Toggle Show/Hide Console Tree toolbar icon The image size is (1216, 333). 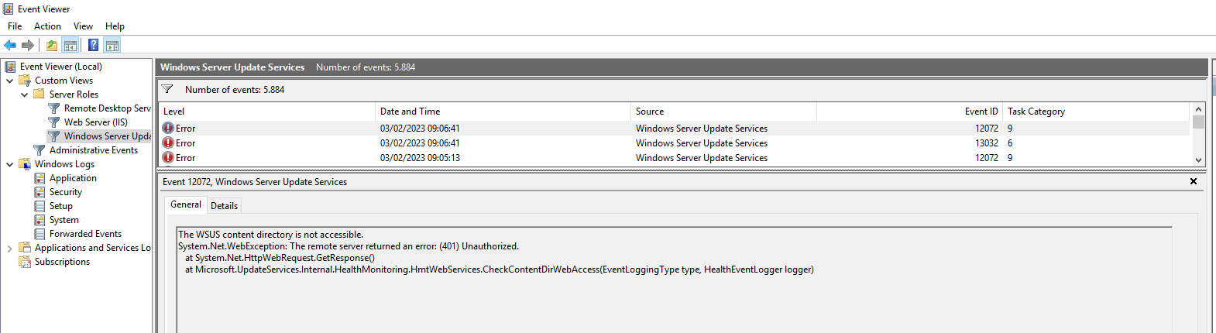(x=70, y=45)
